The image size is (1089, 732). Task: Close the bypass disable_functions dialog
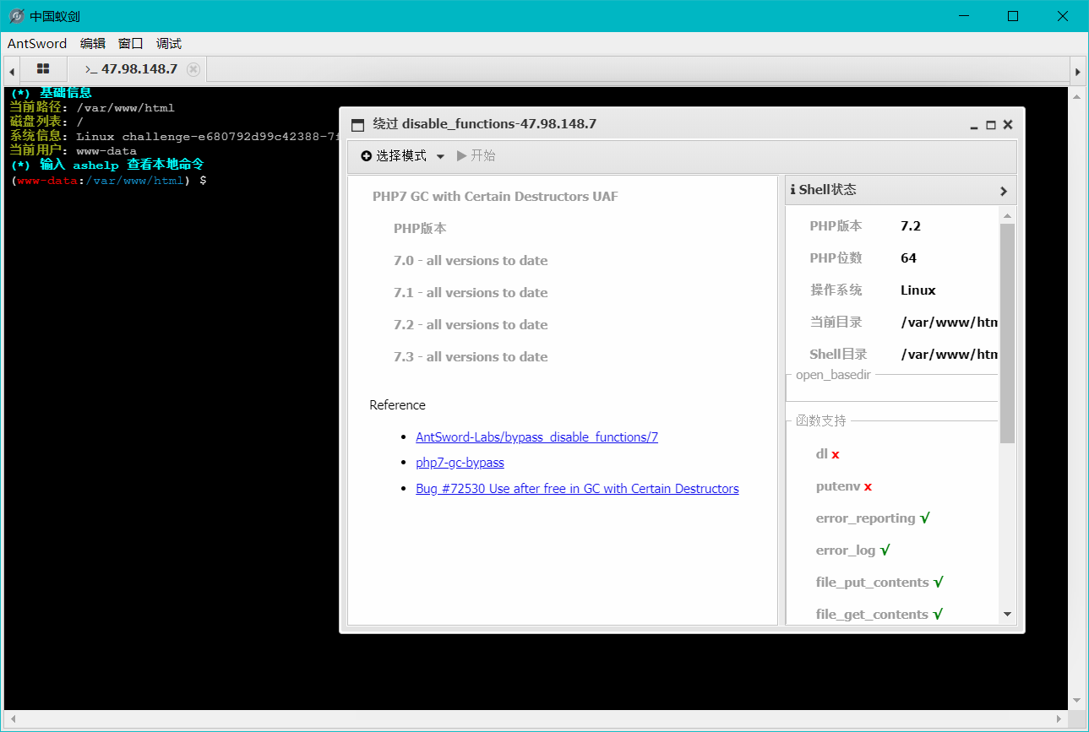pos(1008,125)
